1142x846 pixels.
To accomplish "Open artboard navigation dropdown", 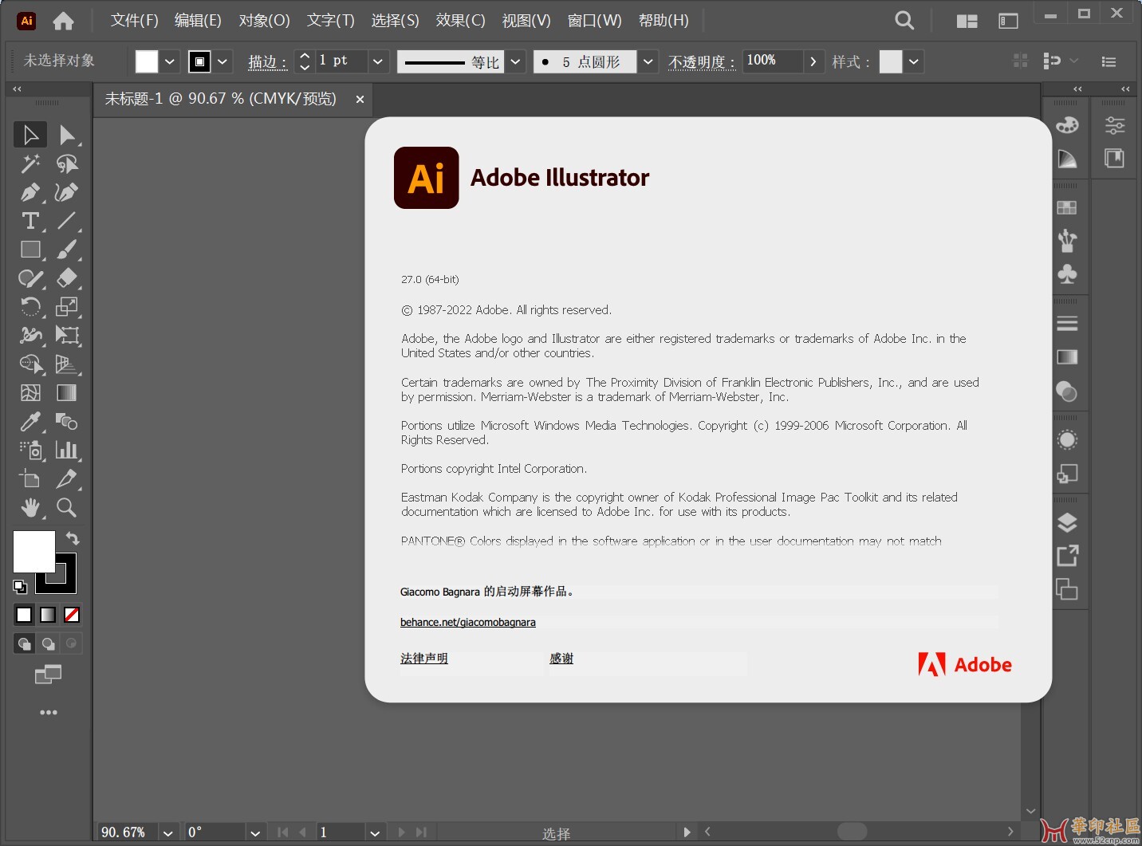I will [x=375, y=832].
